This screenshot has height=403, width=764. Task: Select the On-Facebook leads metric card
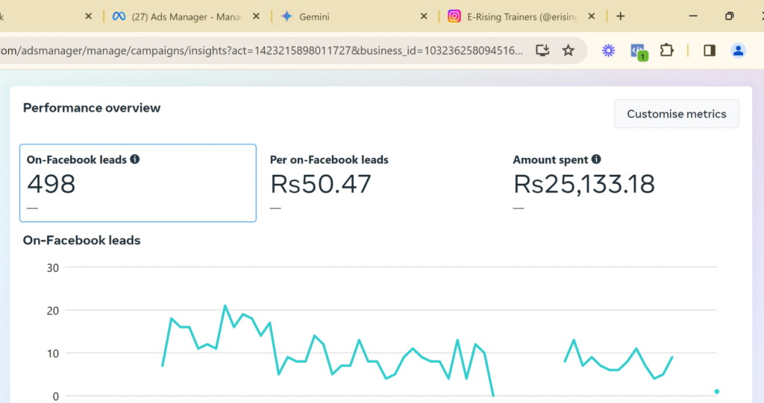[137, 183]
